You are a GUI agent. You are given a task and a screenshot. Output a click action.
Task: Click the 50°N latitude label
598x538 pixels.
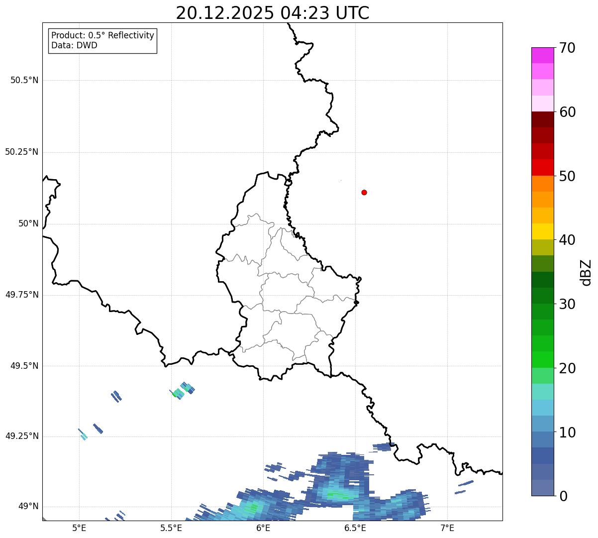coord(28,223)
